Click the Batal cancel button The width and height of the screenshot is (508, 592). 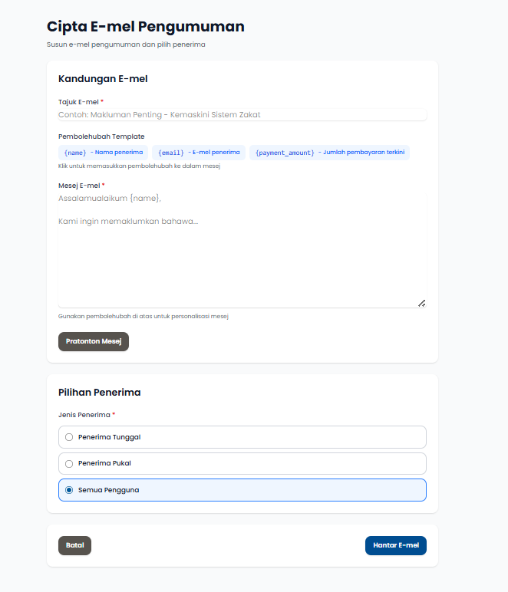click(x=74, y=545)
